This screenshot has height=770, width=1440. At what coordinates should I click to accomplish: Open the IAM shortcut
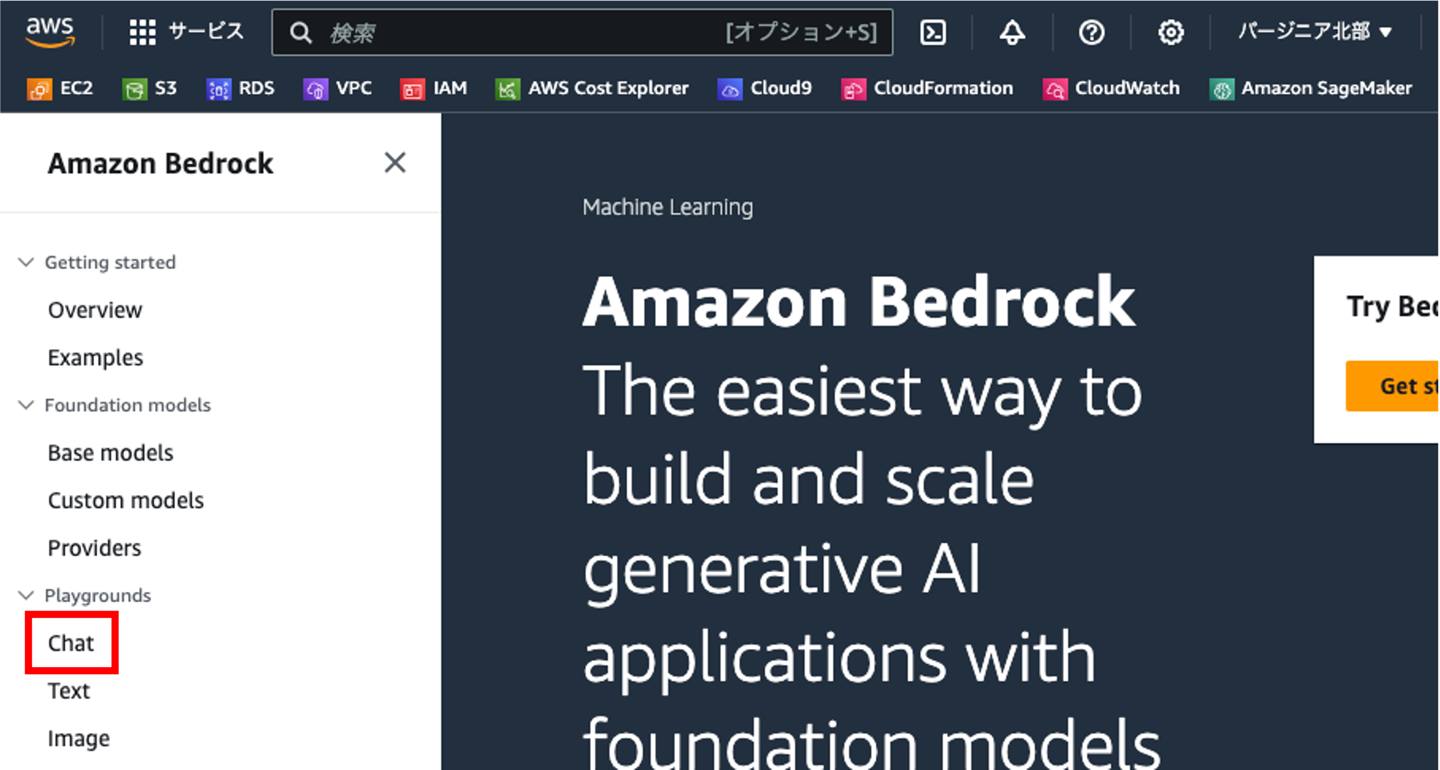(434, 88)
